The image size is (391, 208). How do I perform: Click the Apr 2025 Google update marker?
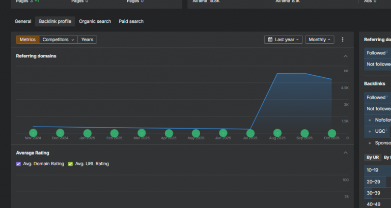169,133
